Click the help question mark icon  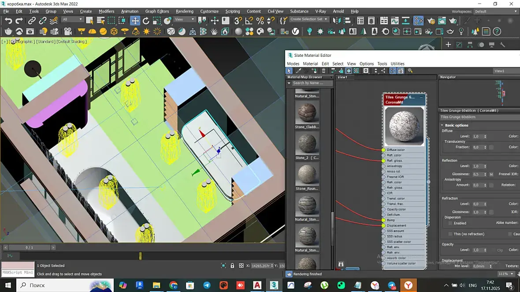click(x=497, y=32)
